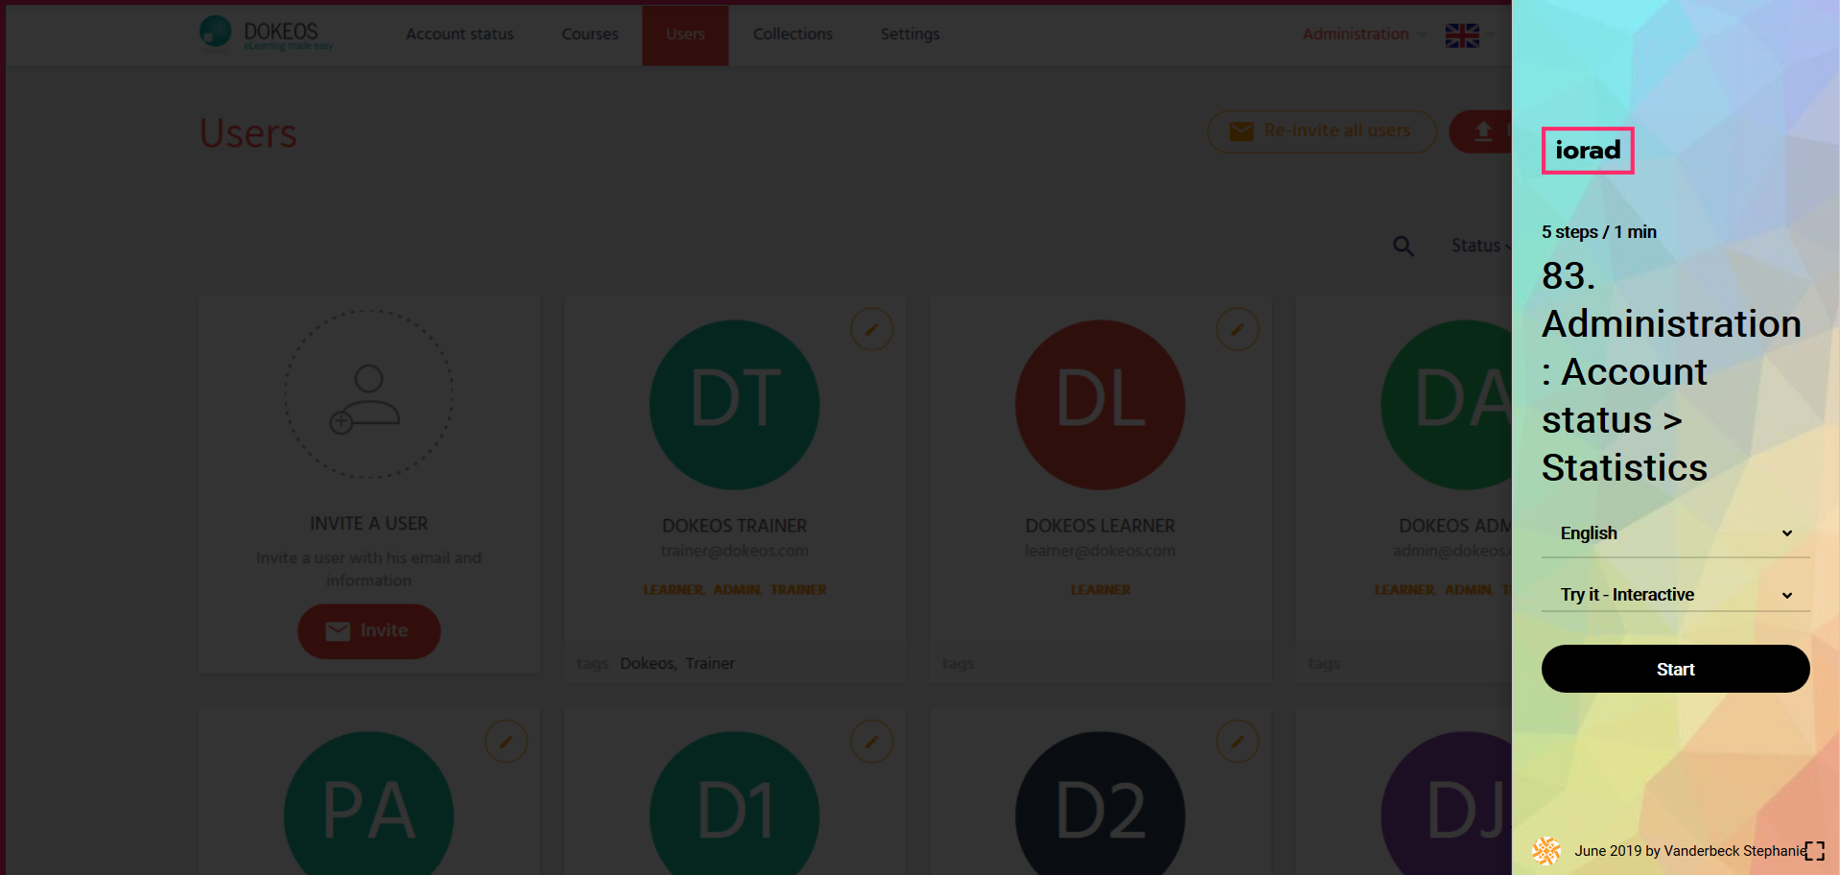Click the red Invite button

[368, 631]
